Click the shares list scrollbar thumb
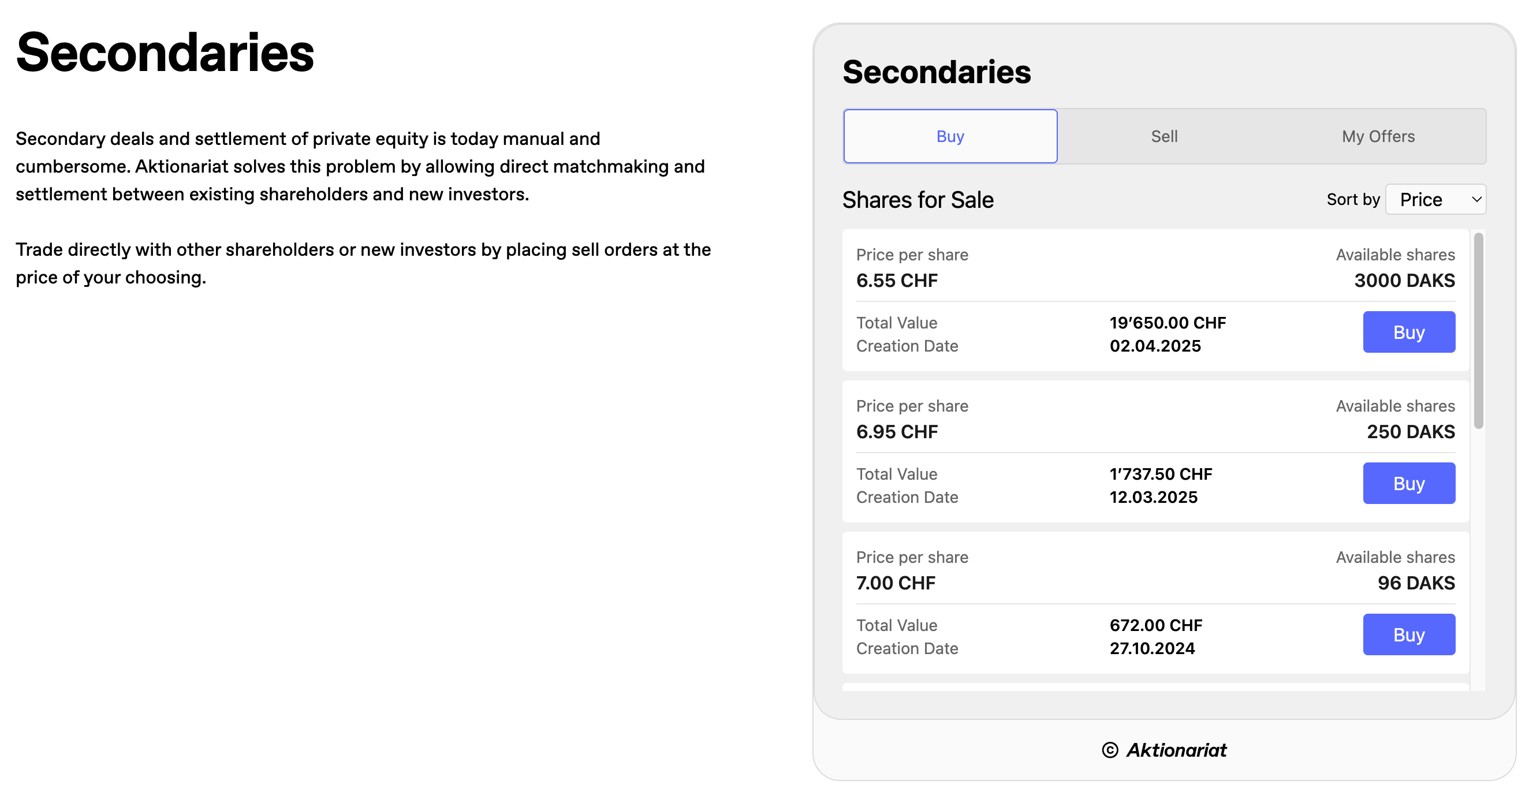Screen dimensions: 1529x799 coord(1478,330)
